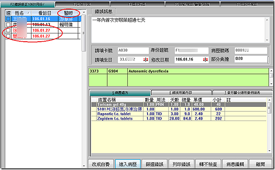The height and width of the screenshot is (170, 275).
Task: Click error text 一年內首次安眠藥超過七天
Action: pos(119,20)
